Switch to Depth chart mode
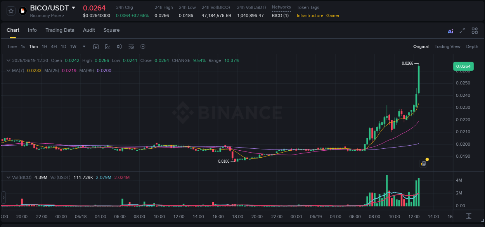This screenshot has height=227, width=485. coord(472,46)
